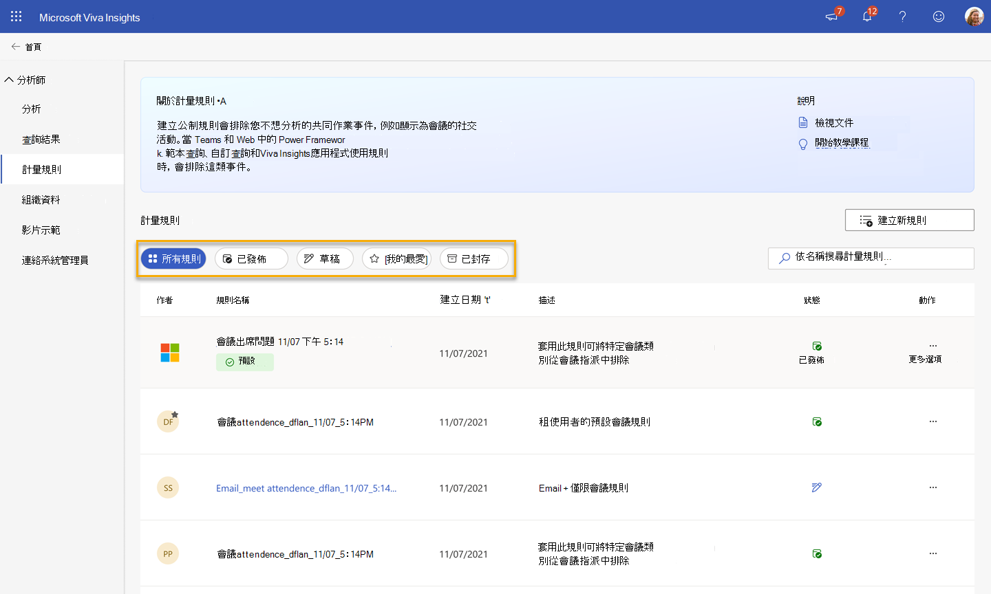This screenshot has height=594, width=991.
Task: Select 計量規則 in the sidebar
Action: pyautogui.click(x=62, y=169)
